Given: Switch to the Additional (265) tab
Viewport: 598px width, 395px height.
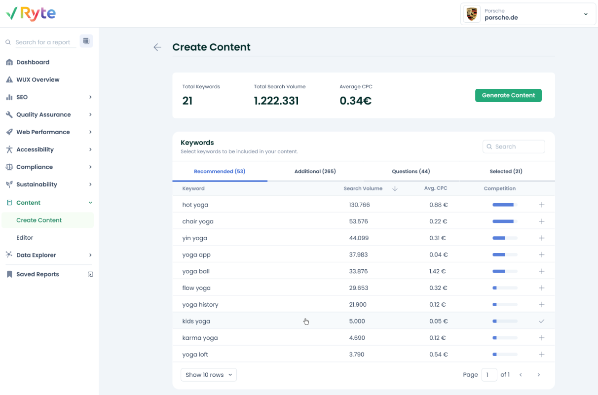Looking at the screenshot, I should 315,172.
